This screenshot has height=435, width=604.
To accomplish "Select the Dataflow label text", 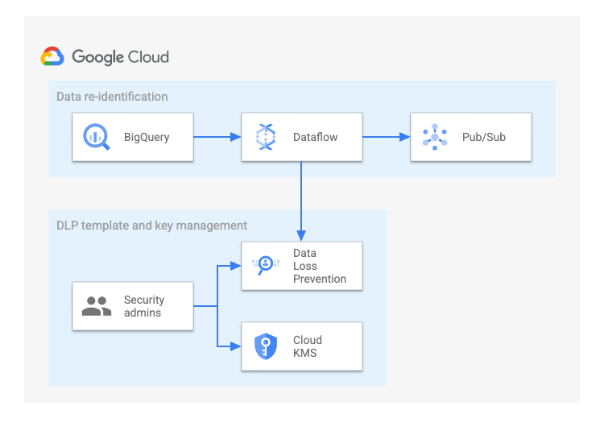I will [316, 137].
